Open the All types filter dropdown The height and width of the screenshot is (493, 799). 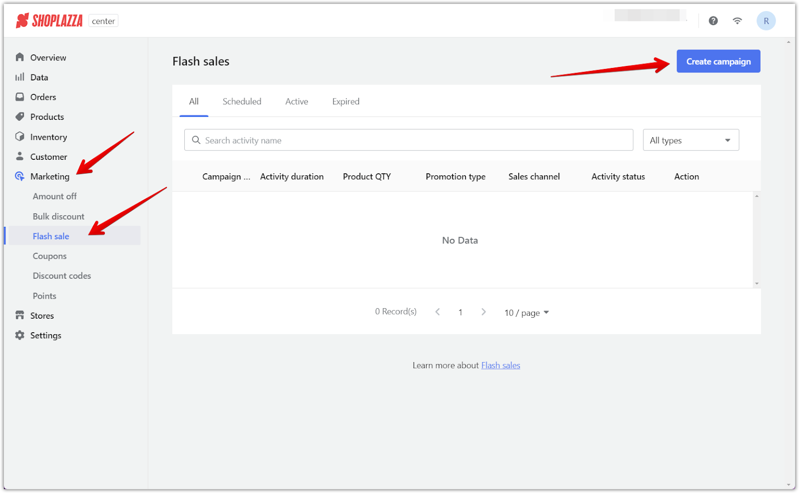(x=691, y=140)
